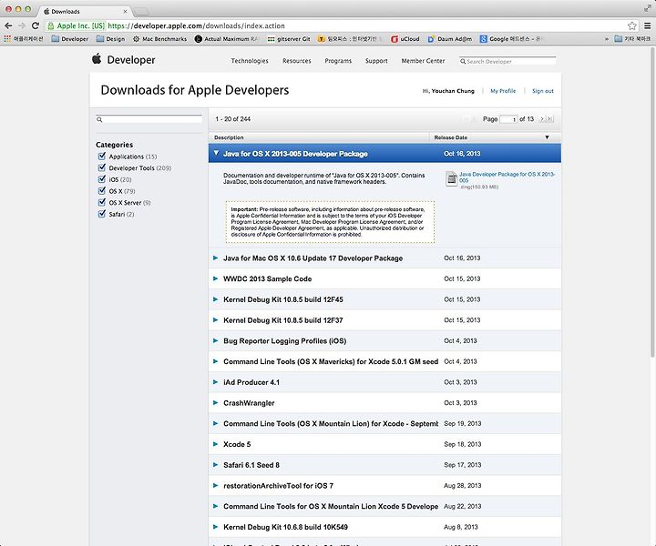Expand WWDC 2013 Sample Code row

215,278
